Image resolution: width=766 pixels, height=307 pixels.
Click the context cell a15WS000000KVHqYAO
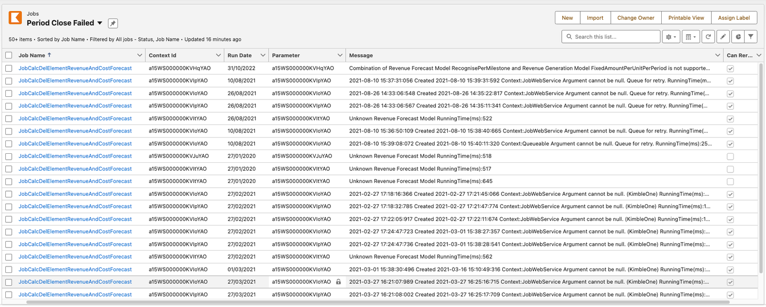[179, 68]
